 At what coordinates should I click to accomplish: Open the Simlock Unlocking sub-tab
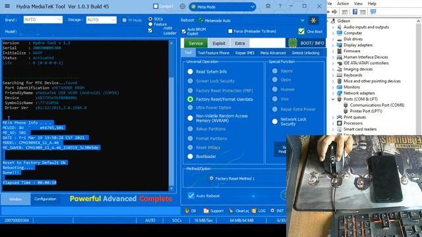pyautogui.click(x=305, y=53)
